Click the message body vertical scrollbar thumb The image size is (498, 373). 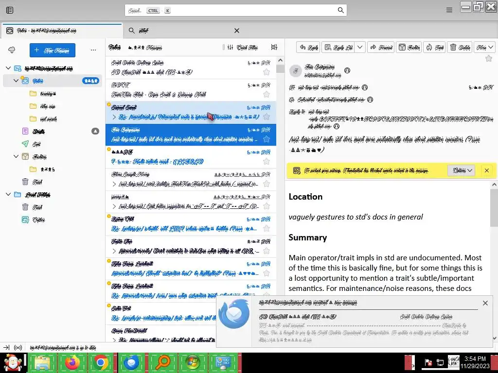(494, 208)
